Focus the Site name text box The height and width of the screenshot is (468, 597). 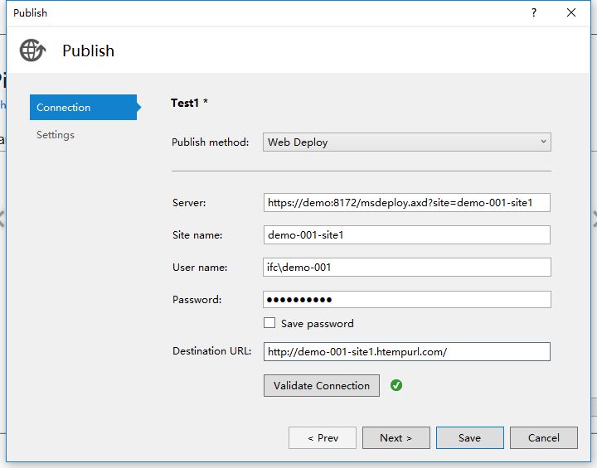(x=406, y=234)
